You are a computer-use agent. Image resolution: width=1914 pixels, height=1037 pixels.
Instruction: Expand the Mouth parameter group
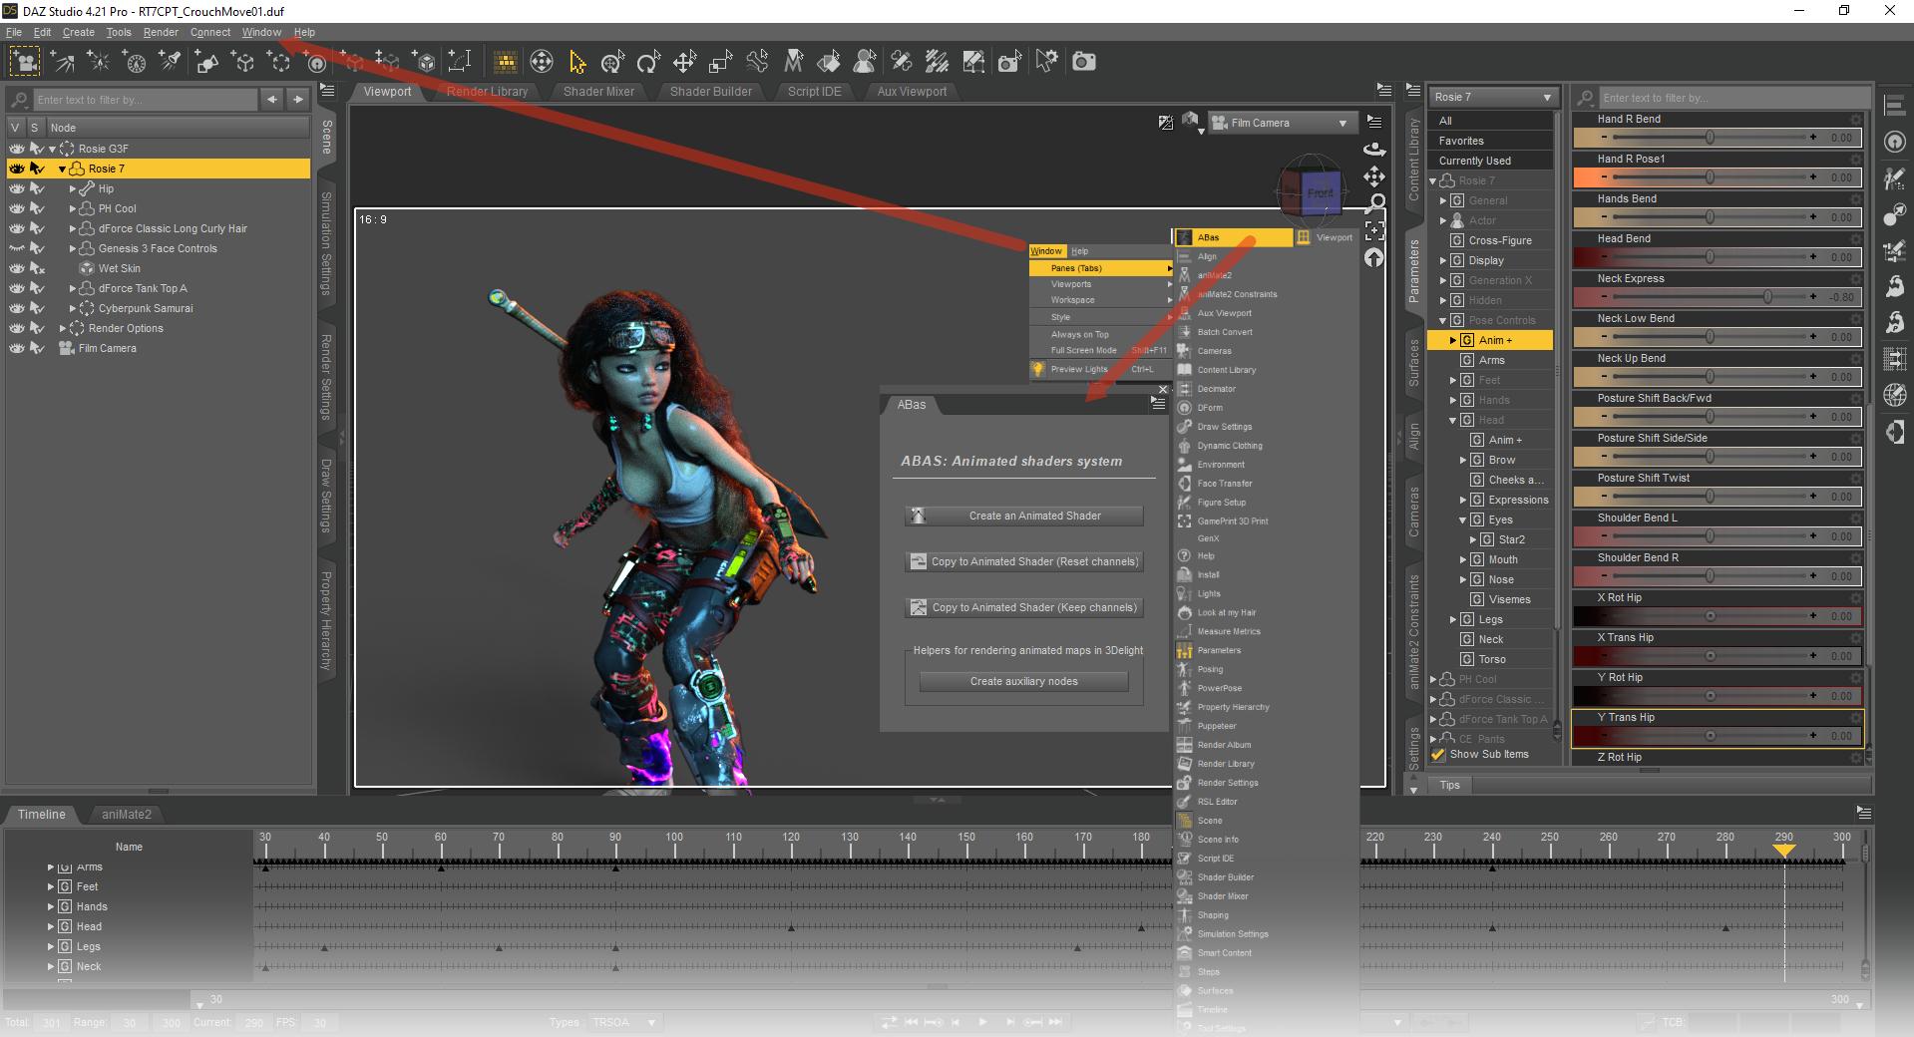[x=1463, y=559]
